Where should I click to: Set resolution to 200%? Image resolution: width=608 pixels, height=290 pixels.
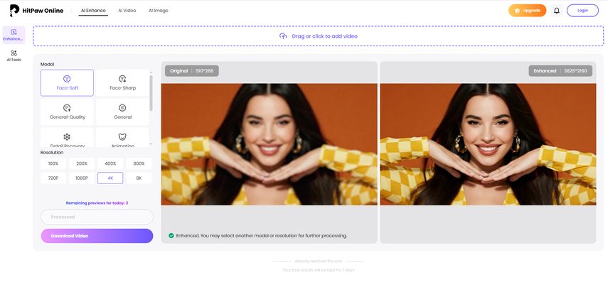(x=82, y=163)
